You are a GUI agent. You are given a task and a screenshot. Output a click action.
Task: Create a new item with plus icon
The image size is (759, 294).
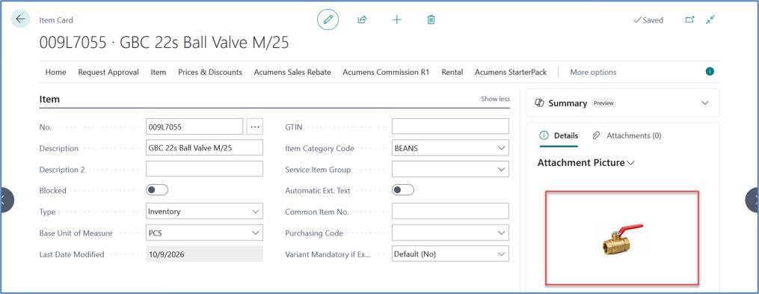tap(396, 19)
